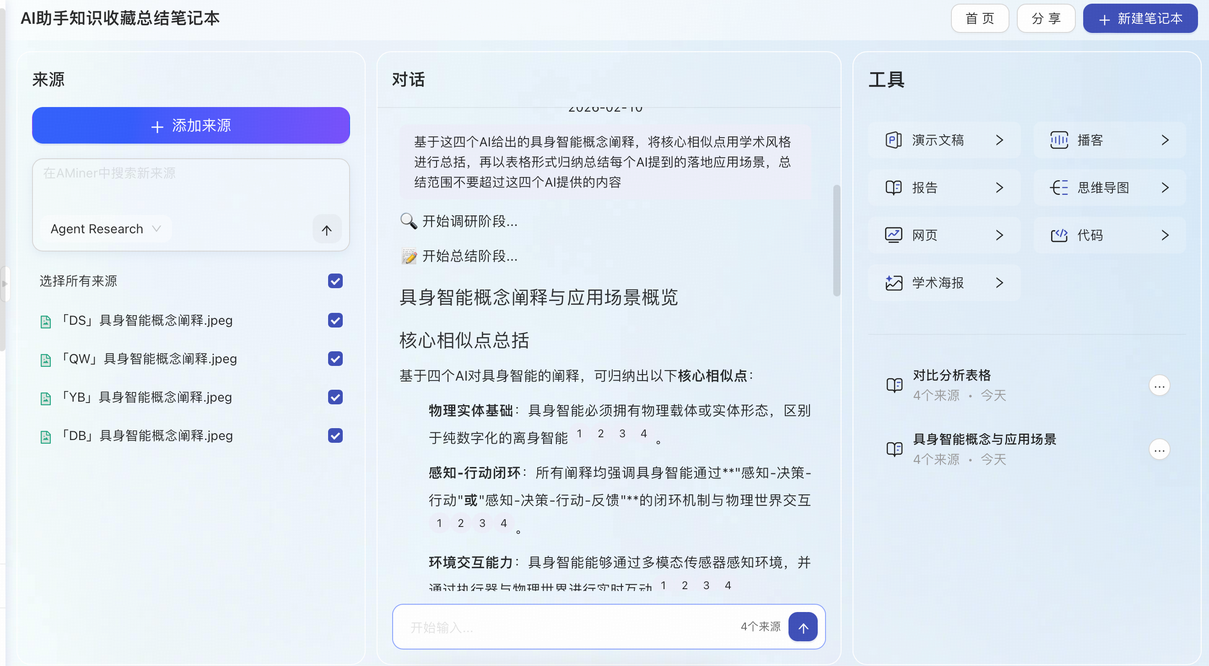The height and width of the screenshot is (666, 1209).
Task: Open more options for 对比分析表格
Action: point(1159,386)
